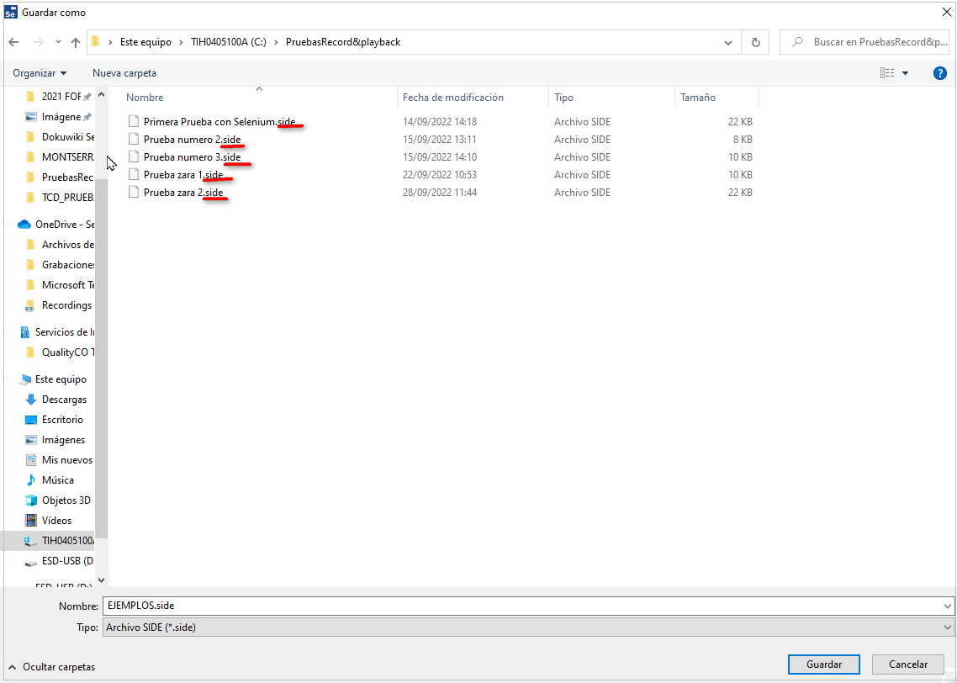Click the view layout icon

click(x=886, y=73)
